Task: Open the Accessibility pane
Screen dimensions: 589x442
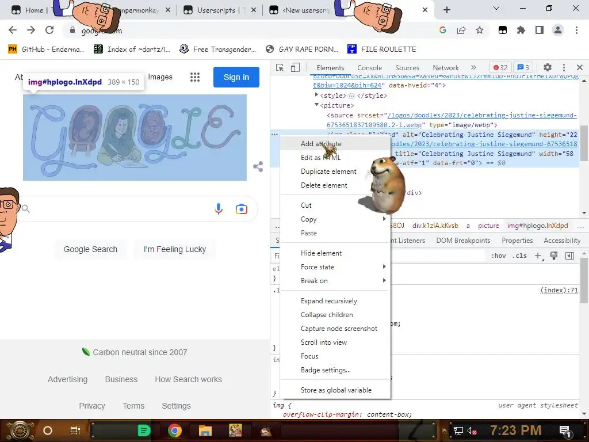Action: click(562, 241)
